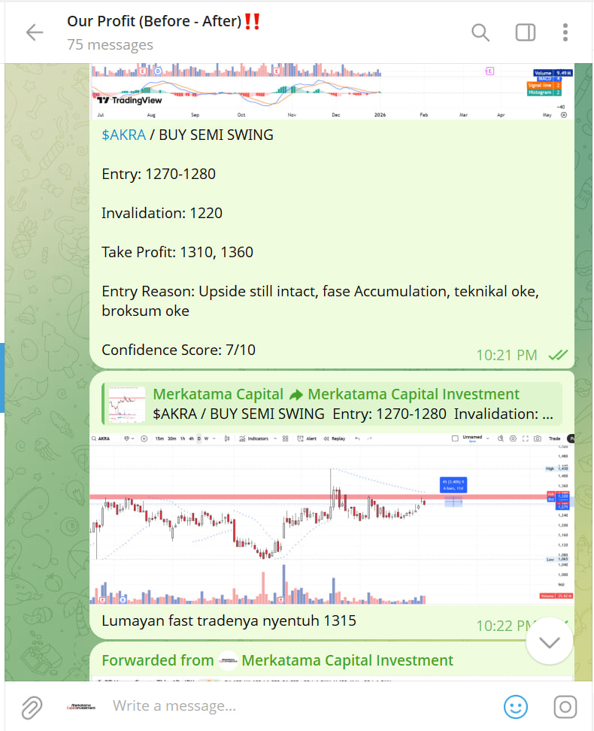Click the 75 messages subtitle
The image size is (594, 731).
(110, 44)
